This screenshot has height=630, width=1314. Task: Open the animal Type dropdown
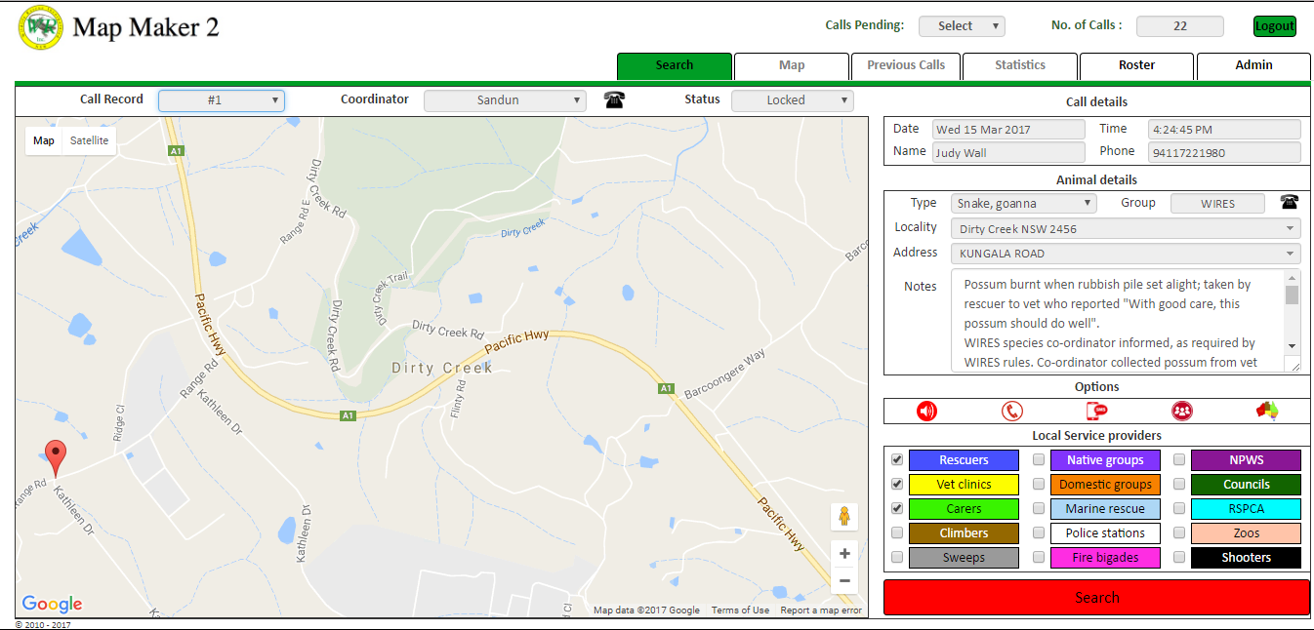[1024, 204]
